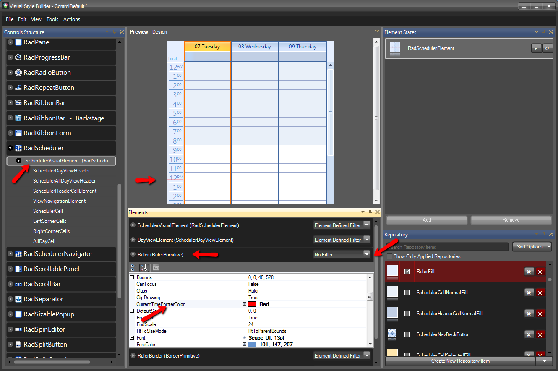Click the RadRibbonForm control icon
The height and width of the screenshot is (371, 558).
pyautogui.click(x=18, y=133)
